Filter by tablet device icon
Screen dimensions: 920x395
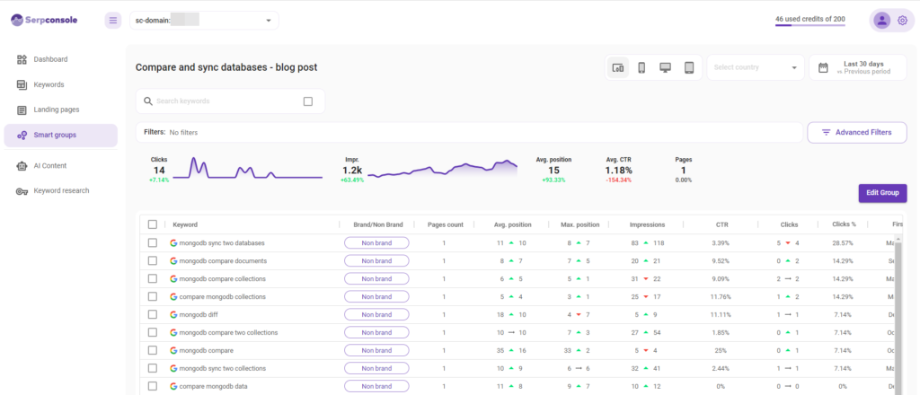689,67
